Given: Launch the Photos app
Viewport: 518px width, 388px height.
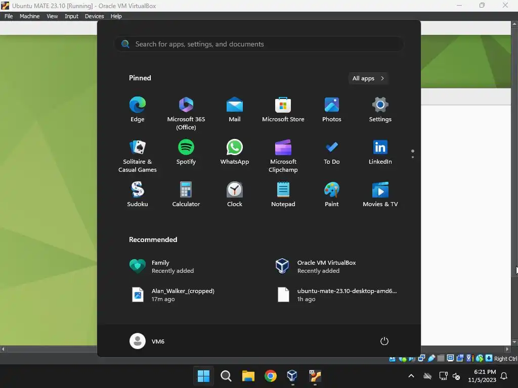Looking at the screenshot, I should [x=332, y=110].
